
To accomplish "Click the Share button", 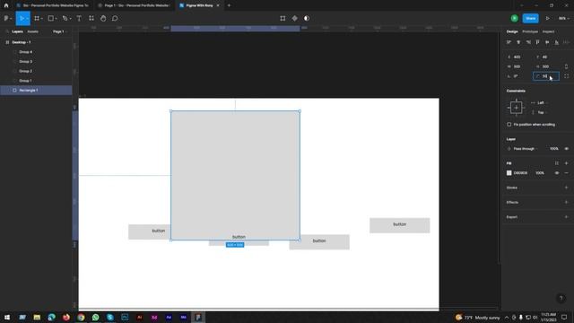I will (x=530, y=18).
